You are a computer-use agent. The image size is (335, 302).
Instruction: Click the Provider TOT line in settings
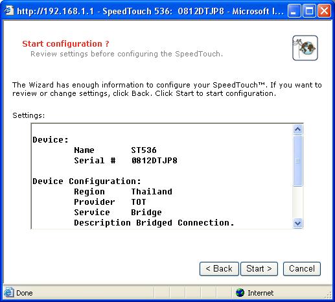point(110,202)
